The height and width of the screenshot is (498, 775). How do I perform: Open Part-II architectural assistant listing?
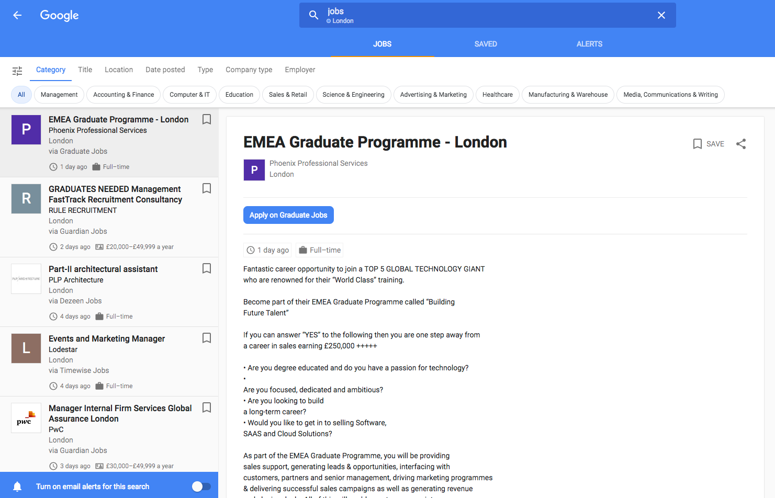point(103,269)
